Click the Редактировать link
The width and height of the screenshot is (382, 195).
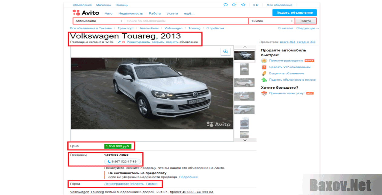138,42
